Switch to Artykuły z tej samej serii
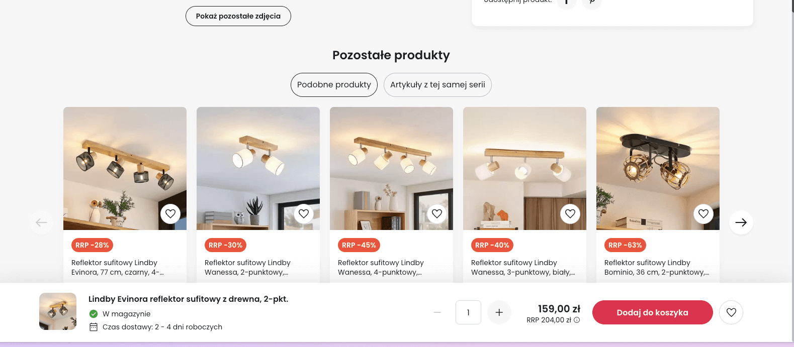 click(x=437, y=85)
